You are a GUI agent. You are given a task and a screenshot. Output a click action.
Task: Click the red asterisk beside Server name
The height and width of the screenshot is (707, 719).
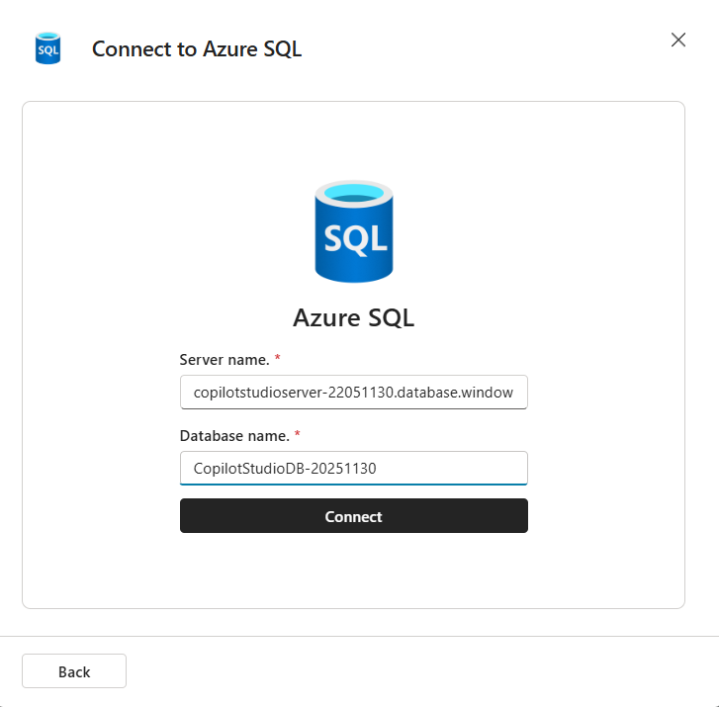pyautogui.click(x=278, y=359)
